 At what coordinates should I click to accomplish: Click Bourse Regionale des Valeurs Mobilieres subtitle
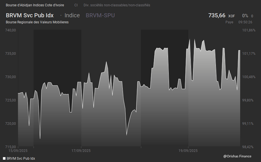[x=37, y=22]
